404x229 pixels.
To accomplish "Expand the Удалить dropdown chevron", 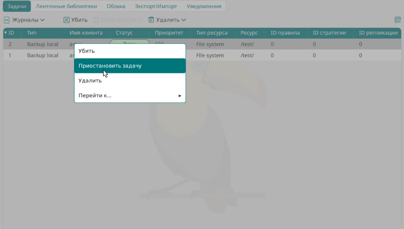I will (184, 20).
